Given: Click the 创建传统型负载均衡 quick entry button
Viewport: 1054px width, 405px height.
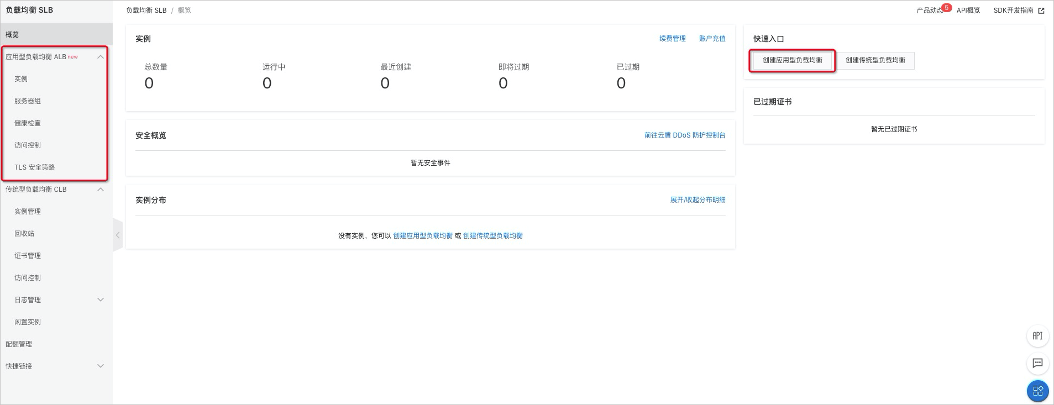Looking at the screenshot, I should point(875,60).
